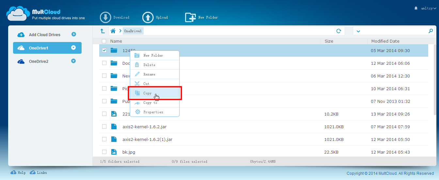This screenshot has width=439, height=180.
Task: Click the image file icon of 10.2KB file
Action: pos(114,114)
